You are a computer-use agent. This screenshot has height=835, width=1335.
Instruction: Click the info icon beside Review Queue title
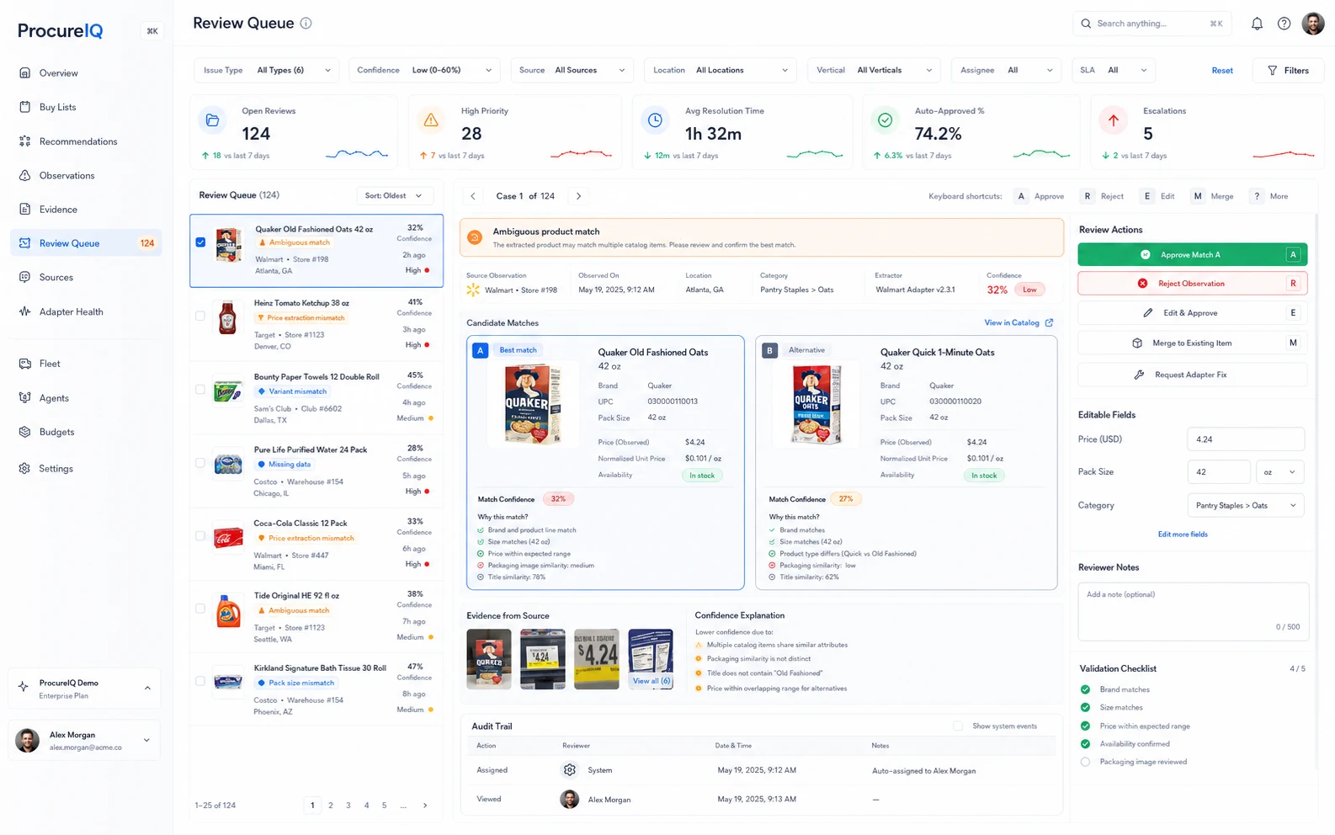(x=306, y=24)
